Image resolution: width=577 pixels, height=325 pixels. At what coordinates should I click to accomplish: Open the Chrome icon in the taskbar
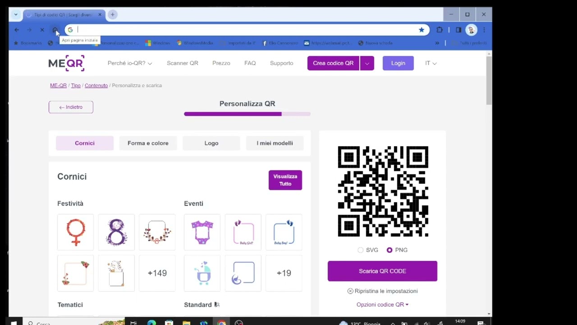(x=221, y=323)
